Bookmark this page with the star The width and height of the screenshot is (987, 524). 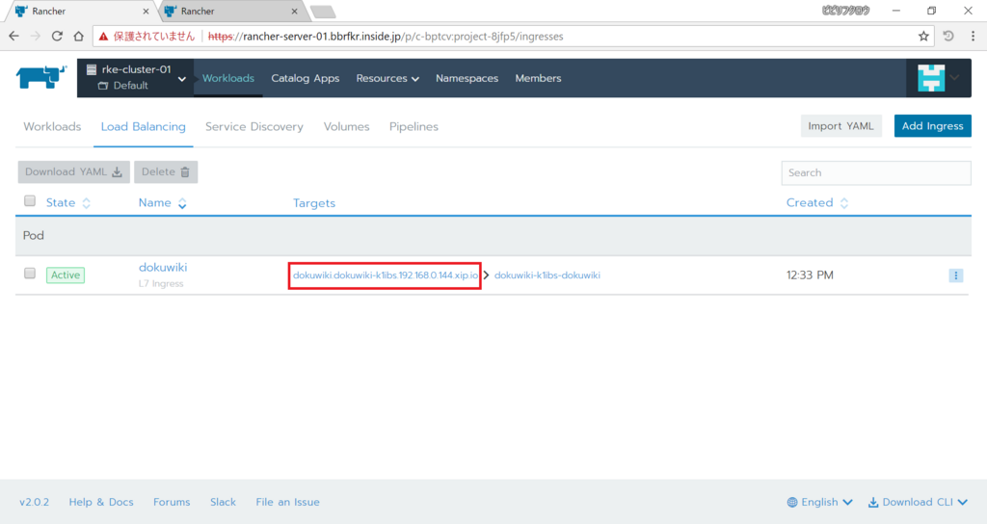click(923, 37)
